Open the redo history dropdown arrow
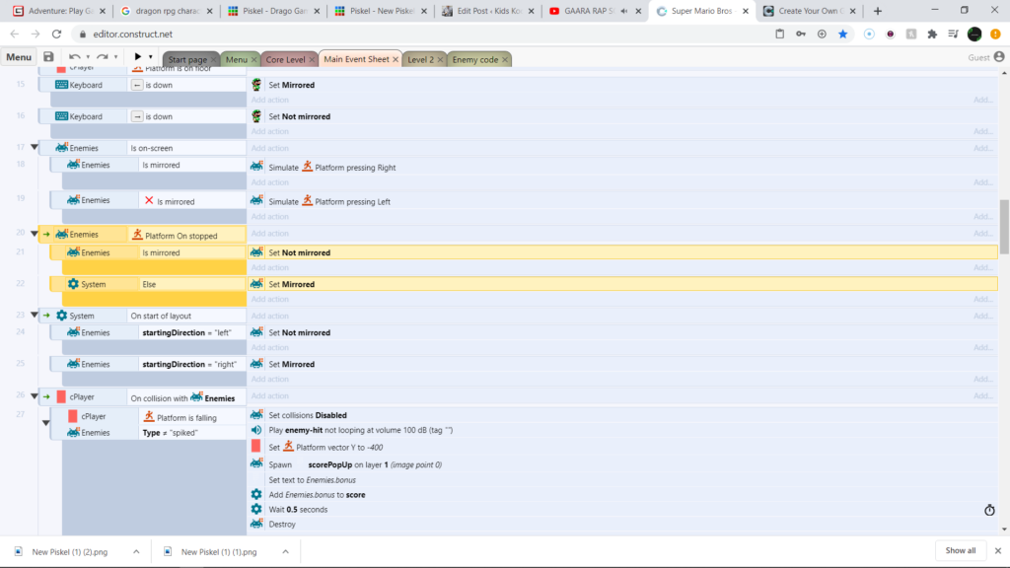The image size is (1010, 568). pos(116,57)
